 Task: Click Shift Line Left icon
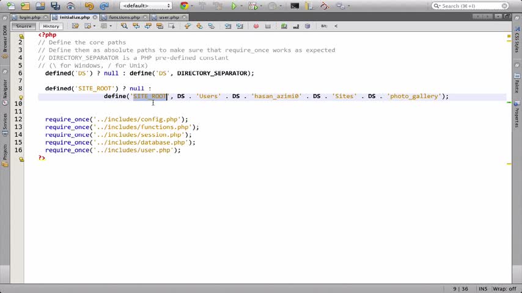click(228, 26)
